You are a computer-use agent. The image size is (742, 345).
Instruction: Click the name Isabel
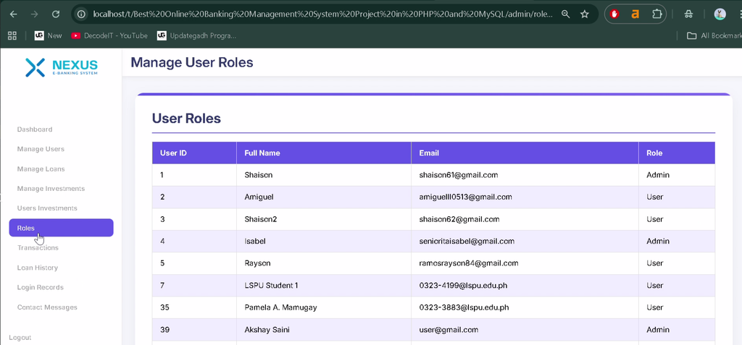255,241
